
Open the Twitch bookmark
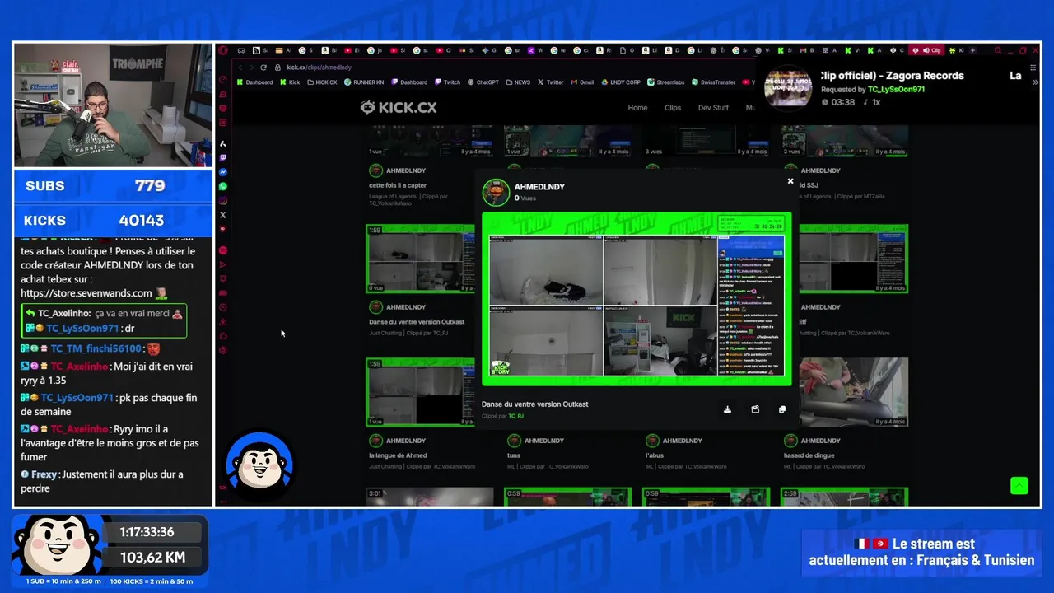tap(448, 82)
